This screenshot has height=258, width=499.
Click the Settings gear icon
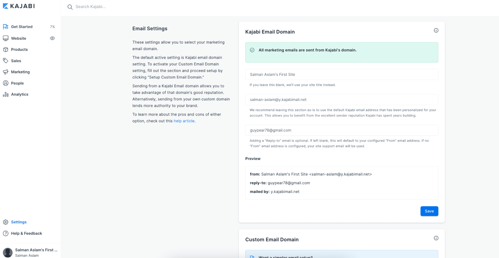click(x=5, y=222)
